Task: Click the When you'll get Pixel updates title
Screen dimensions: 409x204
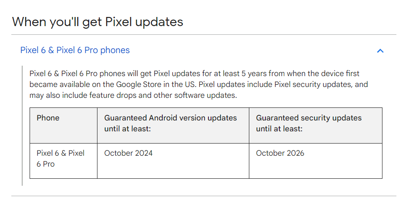Action: [x=97, y=22]
